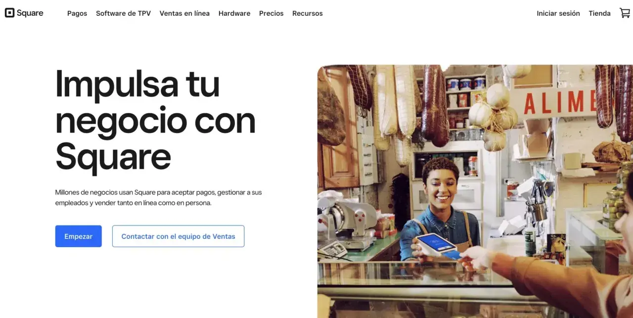Image resolution: width=633 pixels, height=318 pixels.
Task: Go to Precios page
Action: click(x=271, y=13)
